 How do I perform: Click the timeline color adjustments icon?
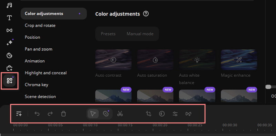click(x=162, y=114)
